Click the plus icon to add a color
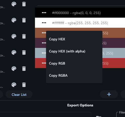Image resolution: width=125 pixels, height=117 pixels. (x=109, y=94)
